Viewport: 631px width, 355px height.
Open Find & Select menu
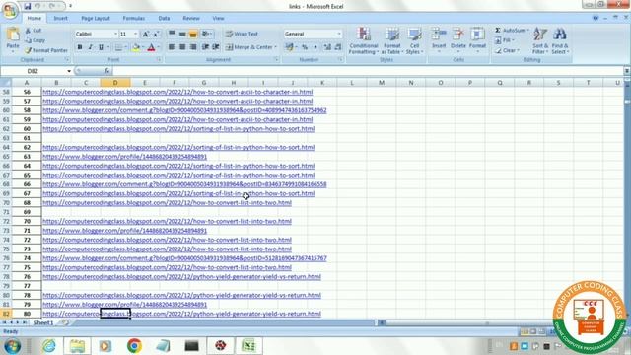pyautogui.click(x=560, y=40)
